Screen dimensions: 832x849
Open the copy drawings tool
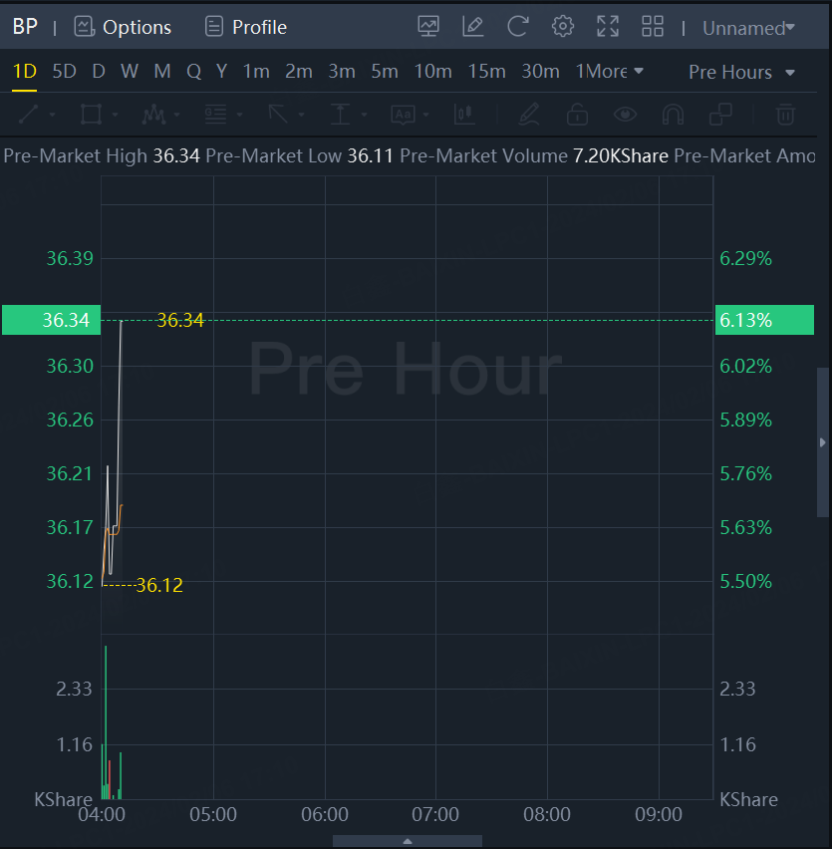point(720,115)
